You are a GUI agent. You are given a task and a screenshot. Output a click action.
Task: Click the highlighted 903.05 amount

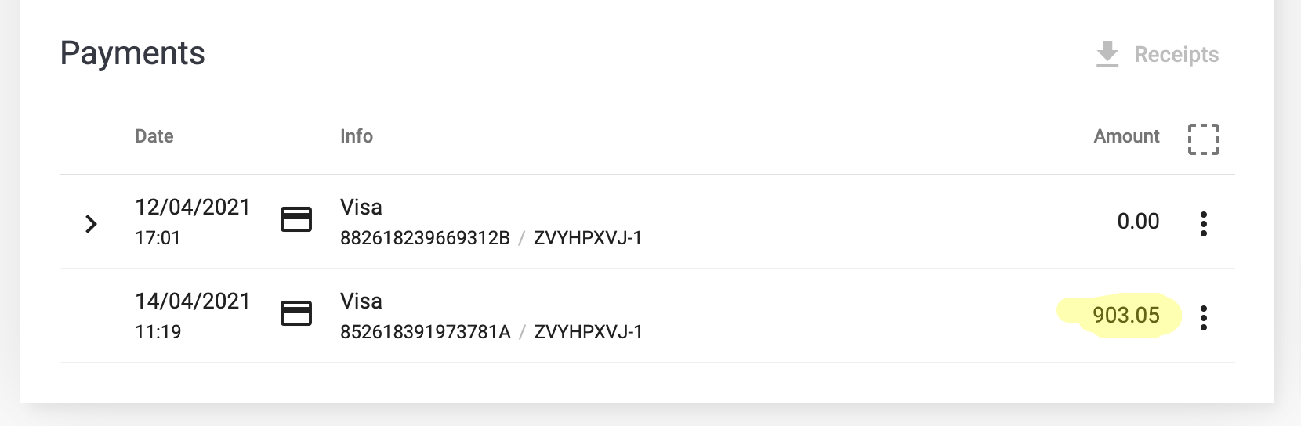1126,315
